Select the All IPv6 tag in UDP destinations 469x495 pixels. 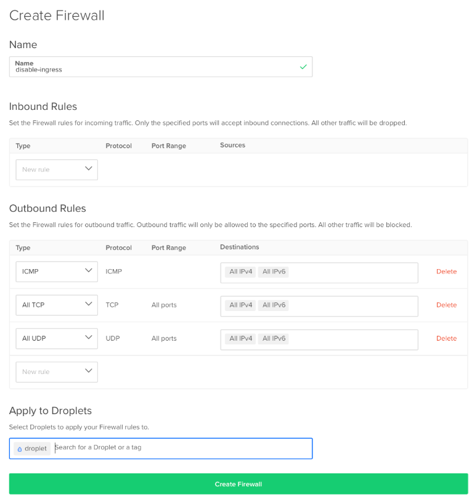274,338
